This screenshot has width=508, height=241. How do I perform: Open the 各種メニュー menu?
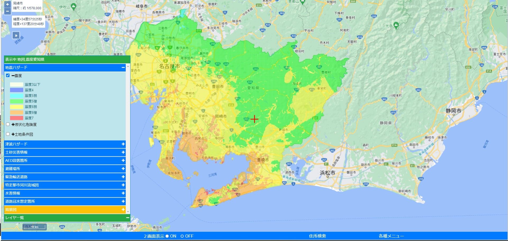[391, 236]
